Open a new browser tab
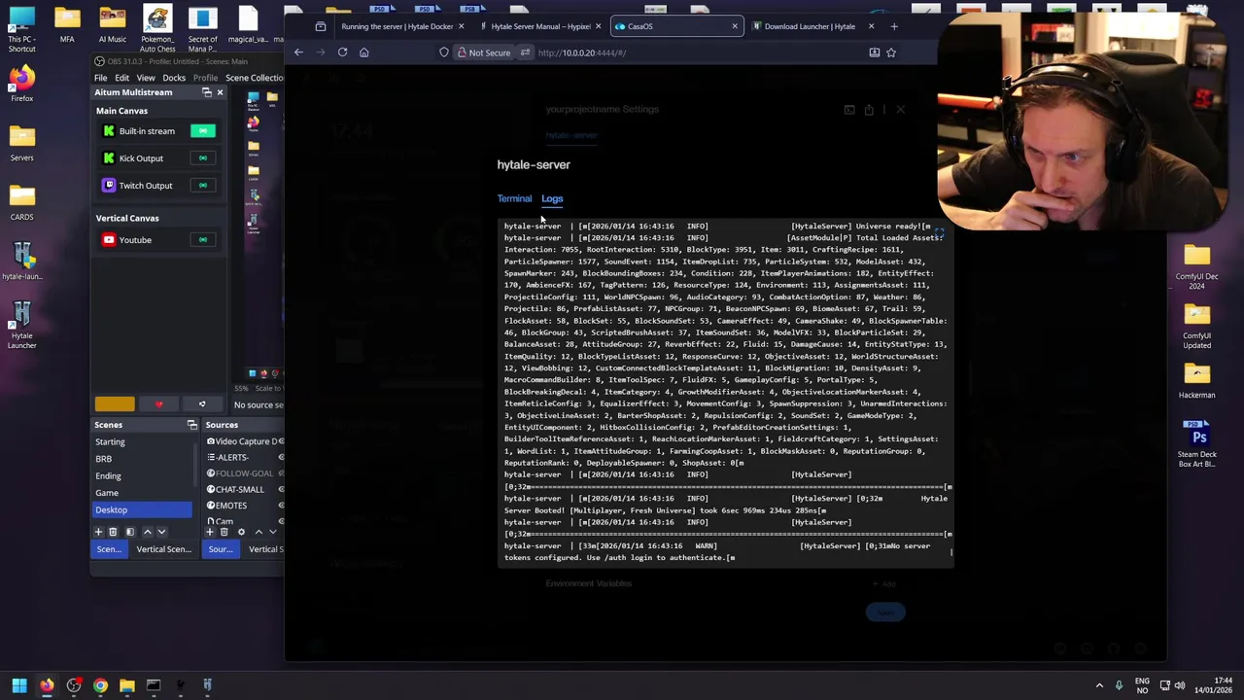Image resolution: width=1244 pixels, height=700 pixels. click(x=894, y=26)
